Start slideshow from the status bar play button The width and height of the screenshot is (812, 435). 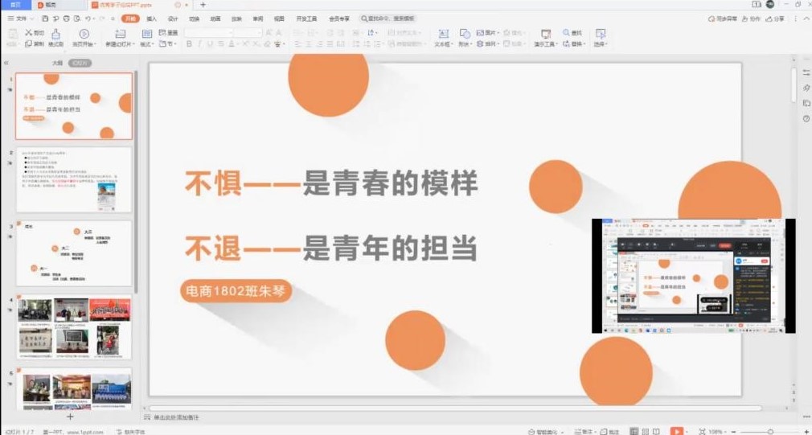coord(676,431)
